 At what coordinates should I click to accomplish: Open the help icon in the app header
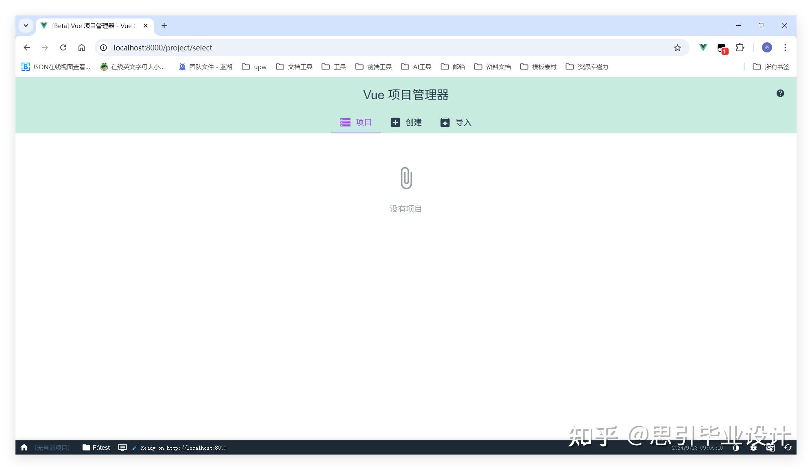tap(780, 93)
